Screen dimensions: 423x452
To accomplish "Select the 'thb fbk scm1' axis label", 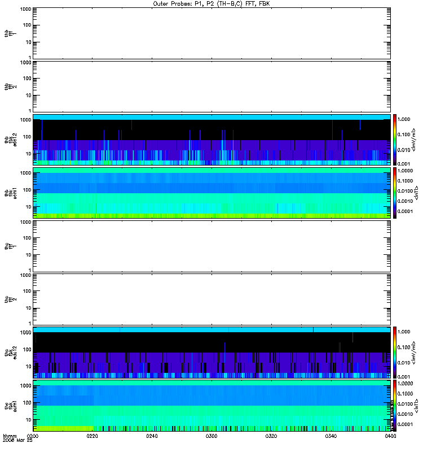I will (11, 193).
